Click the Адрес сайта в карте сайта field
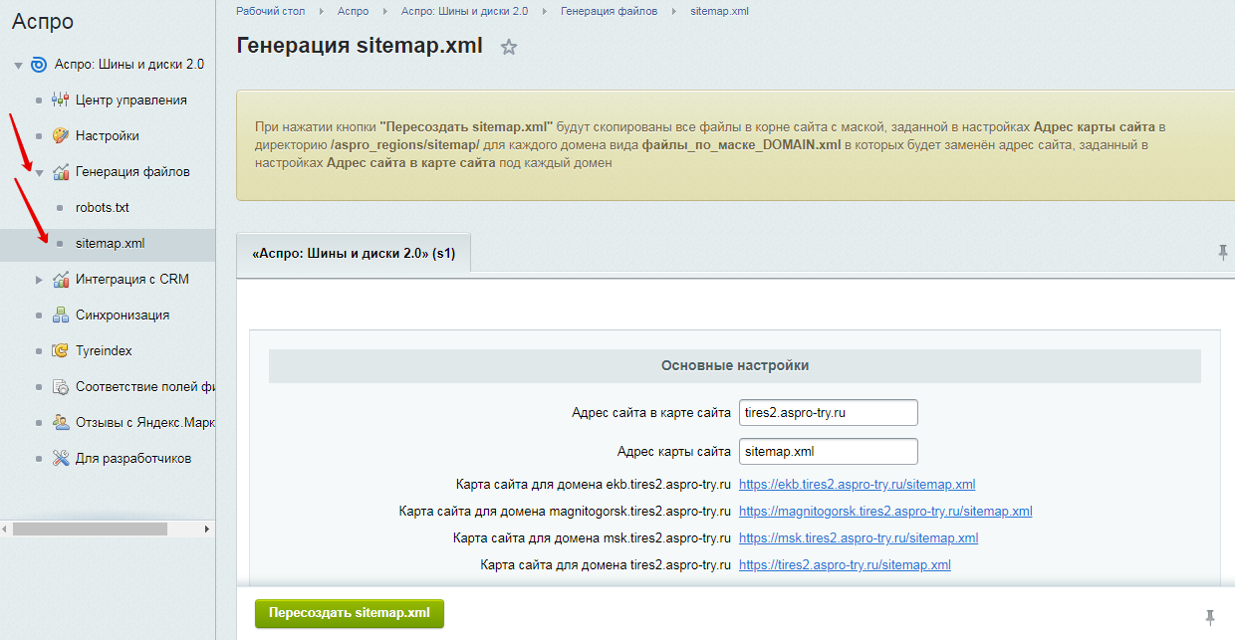This screenshot has height=640, width=1235. (828, 413)
